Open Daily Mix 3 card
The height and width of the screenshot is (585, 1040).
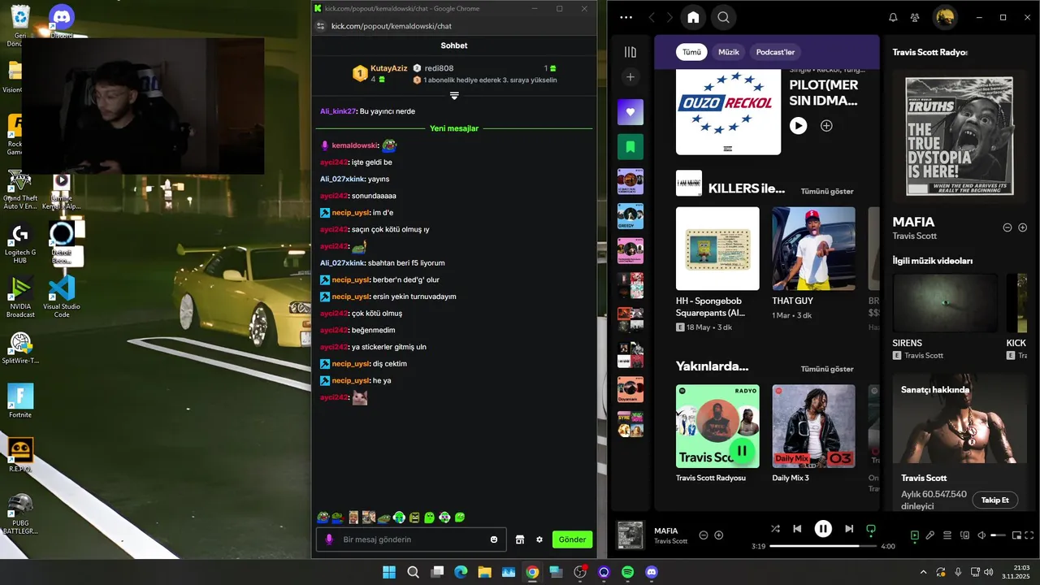pyautogui.click(x=813, y=426)
